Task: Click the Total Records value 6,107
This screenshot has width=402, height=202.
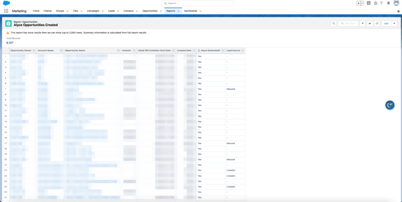Action: coord(10,43)
